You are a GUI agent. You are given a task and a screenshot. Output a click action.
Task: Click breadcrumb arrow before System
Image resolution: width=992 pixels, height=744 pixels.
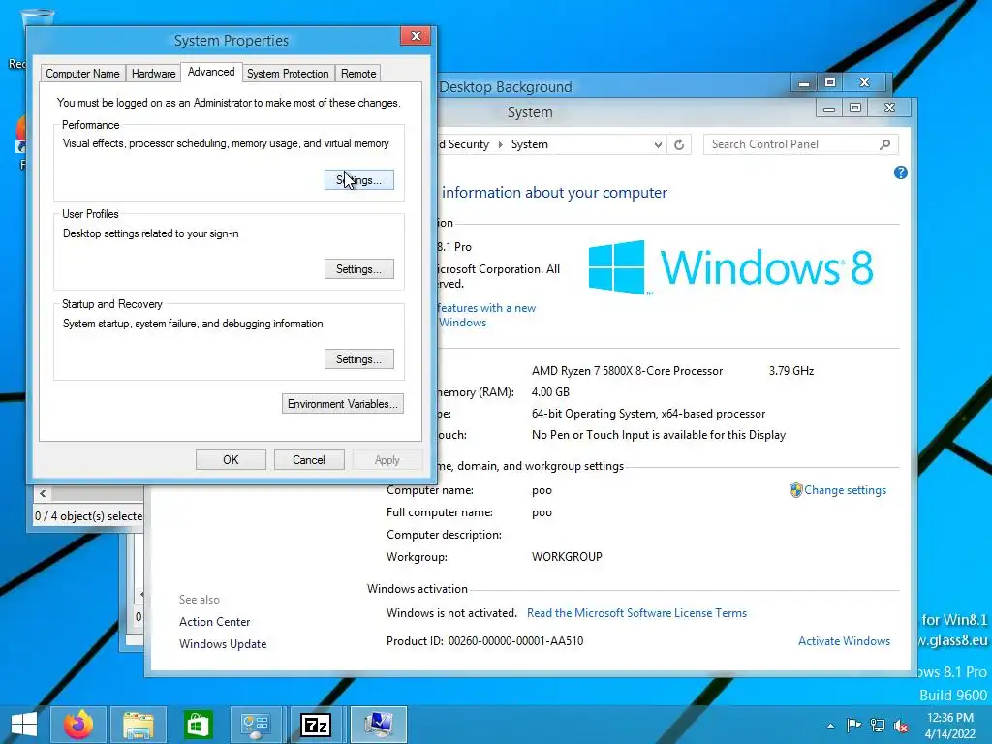point(501,144)
